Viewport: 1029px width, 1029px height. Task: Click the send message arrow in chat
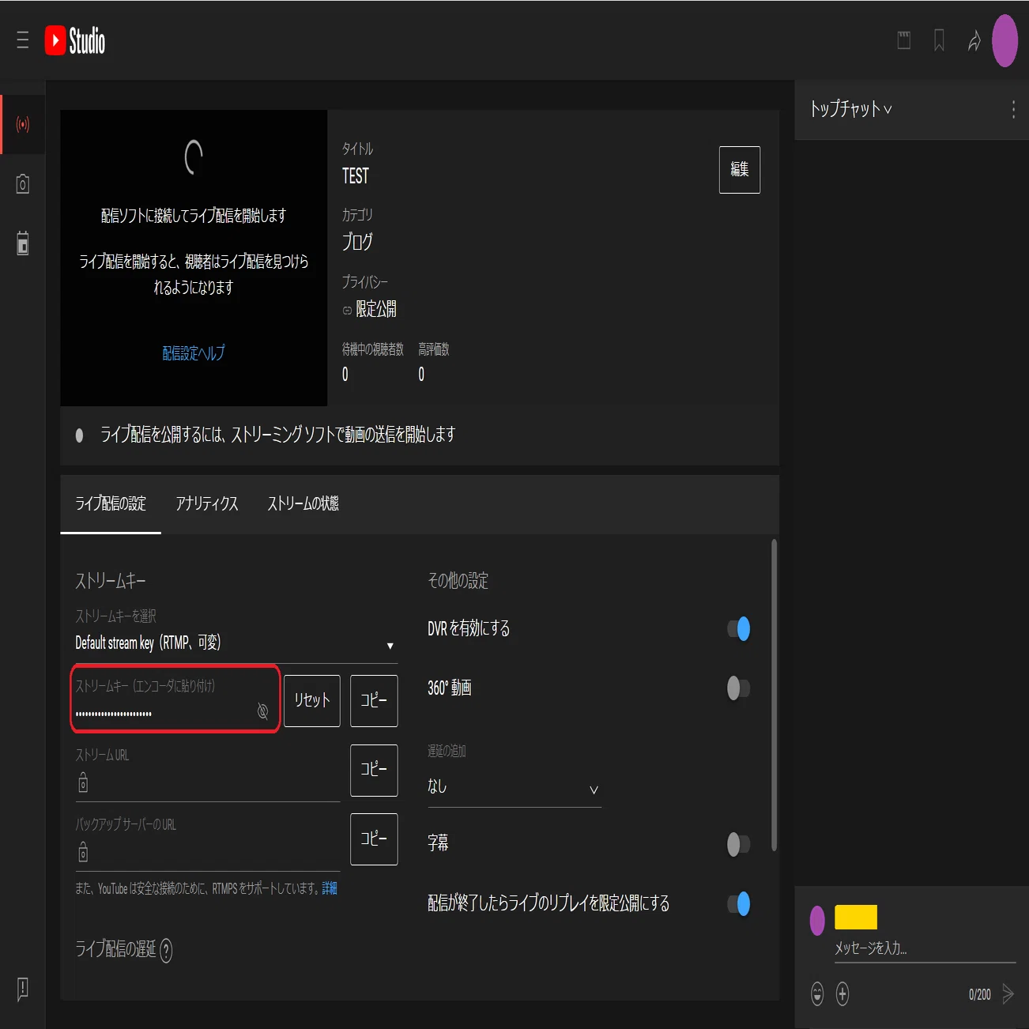(x=1008, y=993)
